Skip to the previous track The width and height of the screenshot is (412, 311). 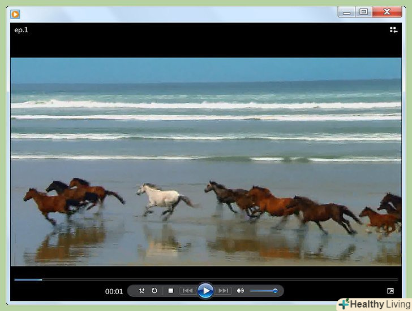pyautogui.click(x=187, y=291)
